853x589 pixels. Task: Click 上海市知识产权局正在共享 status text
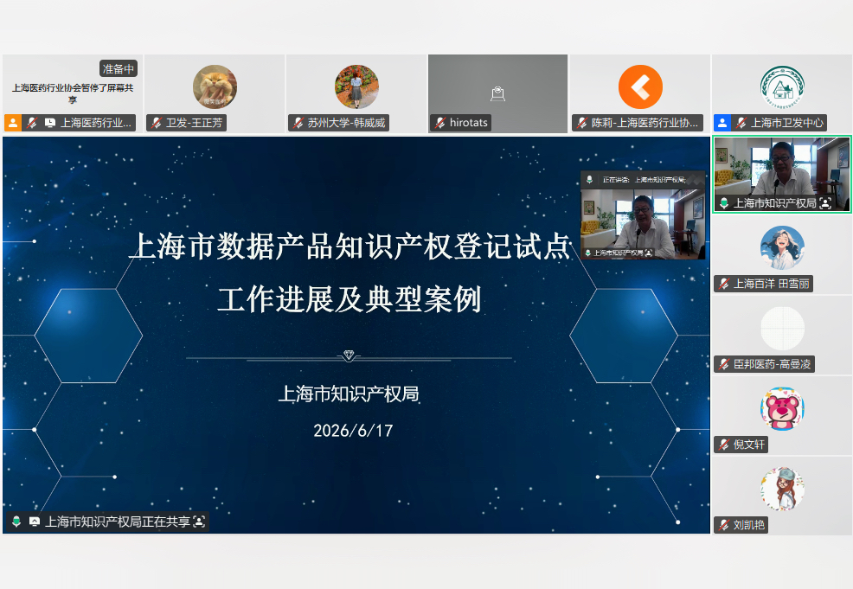click(x=117, y=522)
